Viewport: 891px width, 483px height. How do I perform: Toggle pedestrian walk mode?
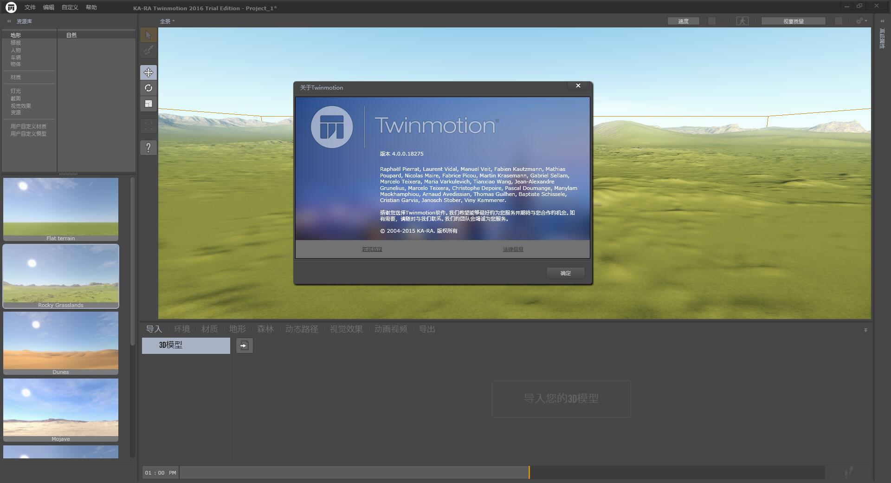tap(742, 21)
